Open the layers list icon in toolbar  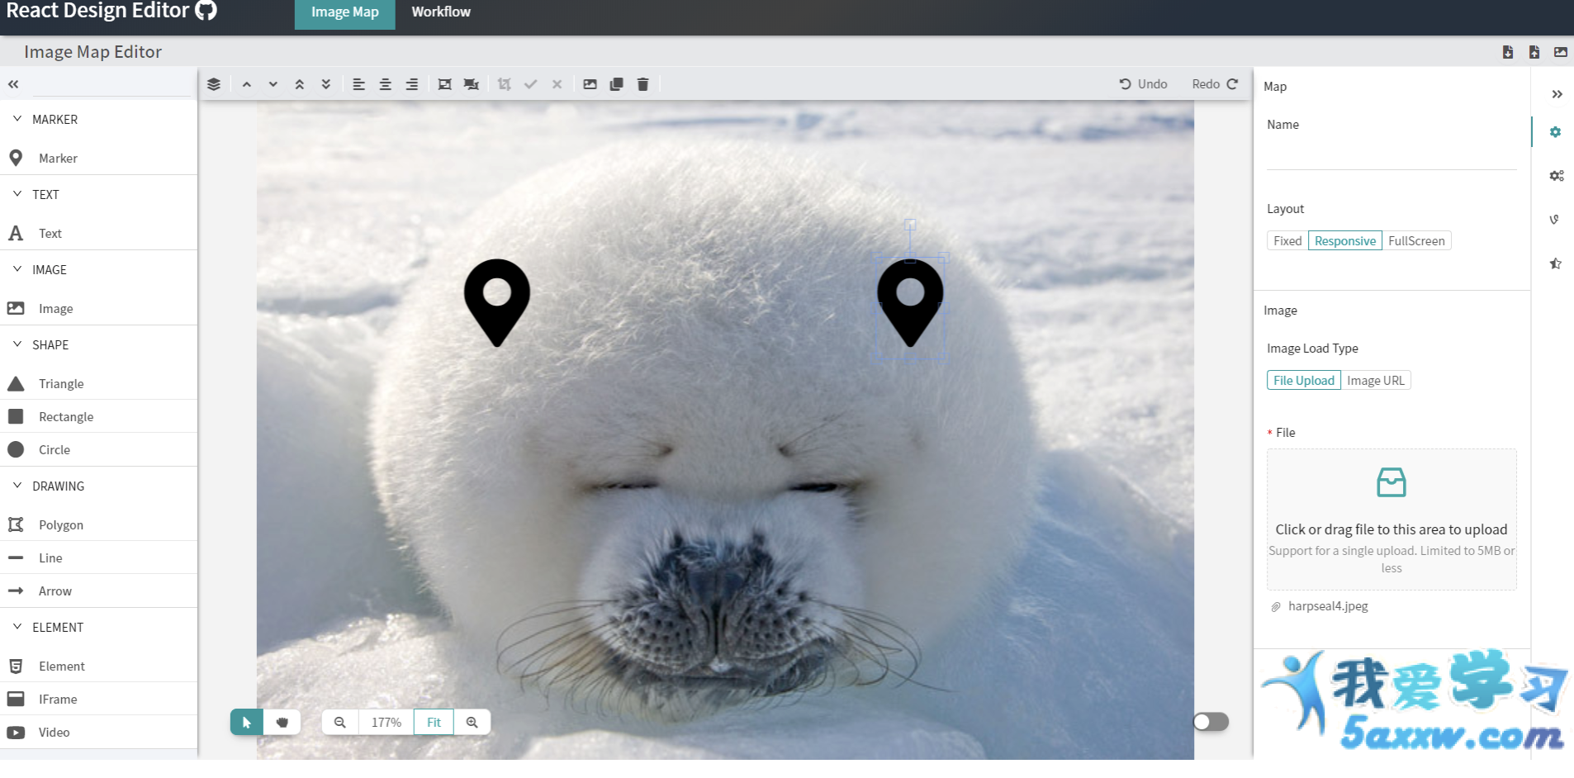point(214,84)
